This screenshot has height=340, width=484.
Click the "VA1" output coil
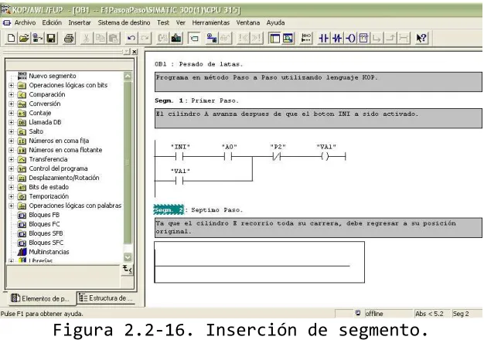point(325,156)
